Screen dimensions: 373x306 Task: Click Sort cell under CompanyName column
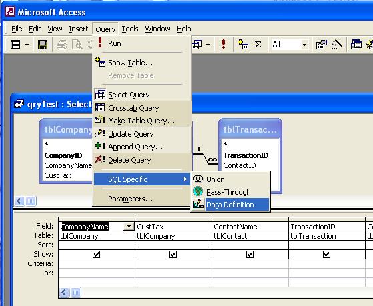(97, 245)
